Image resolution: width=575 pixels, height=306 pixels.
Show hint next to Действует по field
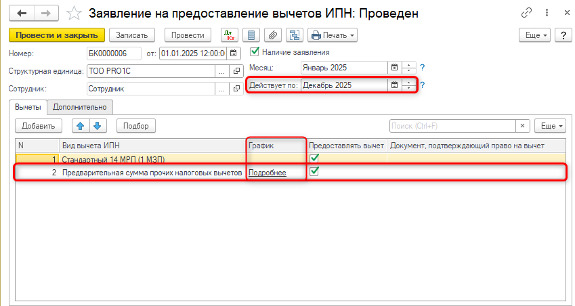[x=422, y=85]
